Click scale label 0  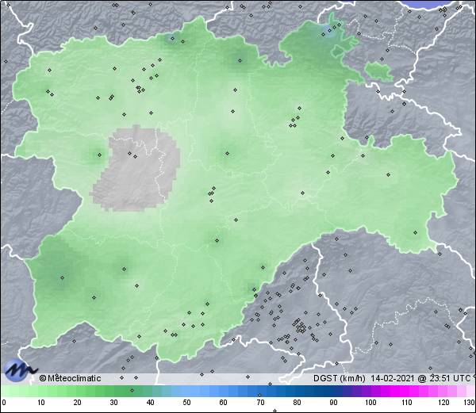[4, 403]
